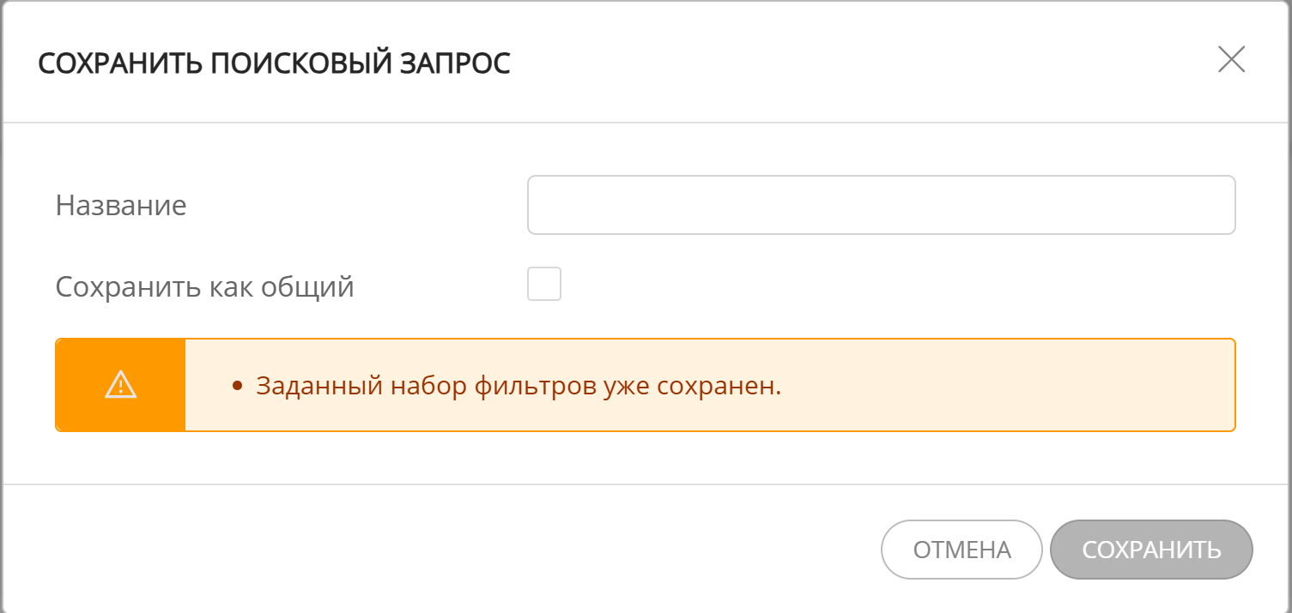Enable the Сохранить как общий checkbox
1292x613 pixels.
click(x=543, y=284)
